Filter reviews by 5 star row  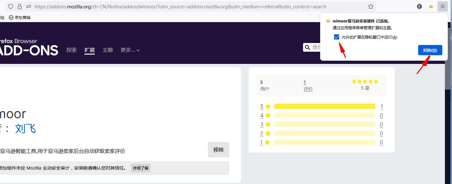point(321,106)
